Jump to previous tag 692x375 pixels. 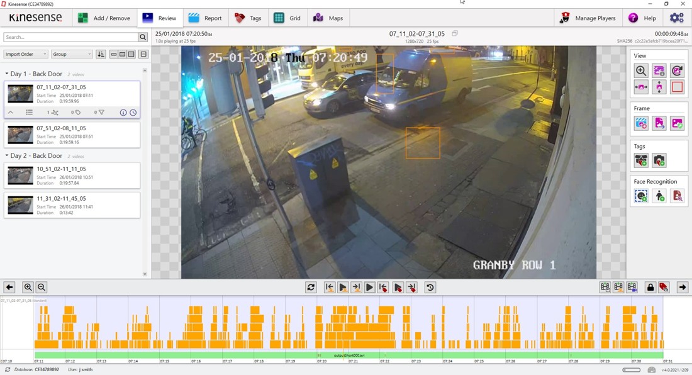384,287
